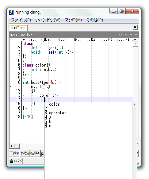The height and width of the screenshot is (179, 149).
Task: Click the 上候補 function key button
Action: coord(25,153)
